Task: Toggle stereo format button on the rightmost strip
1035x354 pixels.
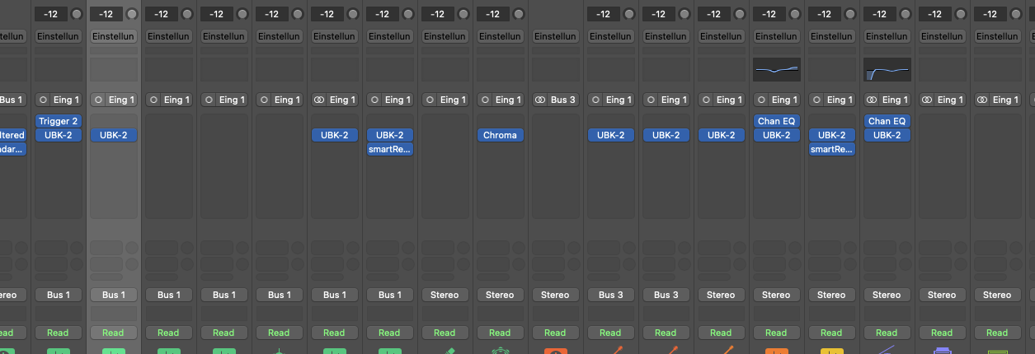Action: pyautogui.click(x=982, y=100)
